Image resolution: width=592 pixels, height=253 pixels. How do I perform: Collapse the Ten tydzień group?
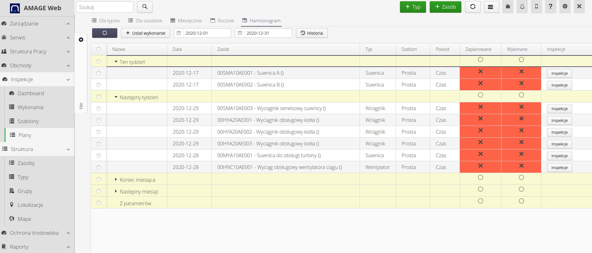point(116,62)
